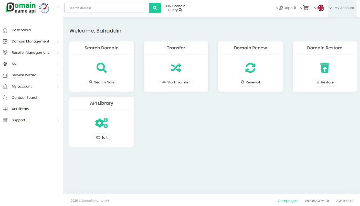Click the large green shuffle Transfer icon

click(x=176, y=68)
